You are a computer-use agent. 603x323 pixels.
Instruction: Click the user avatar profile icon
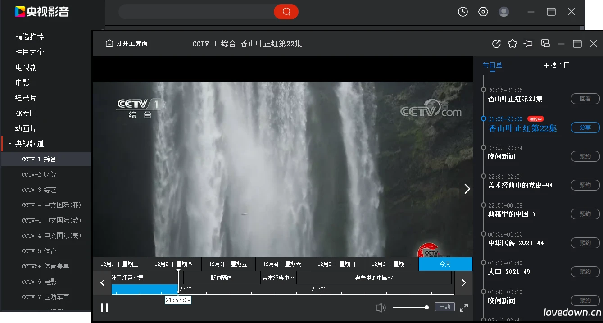coord(503,12)
